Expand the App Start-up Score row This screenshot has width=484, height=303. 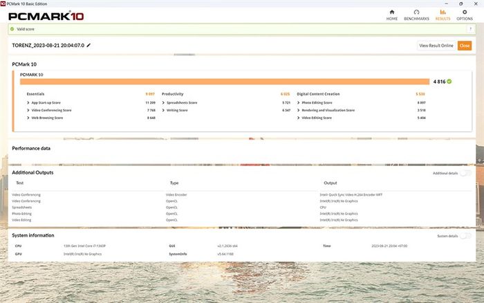[28, 102]
